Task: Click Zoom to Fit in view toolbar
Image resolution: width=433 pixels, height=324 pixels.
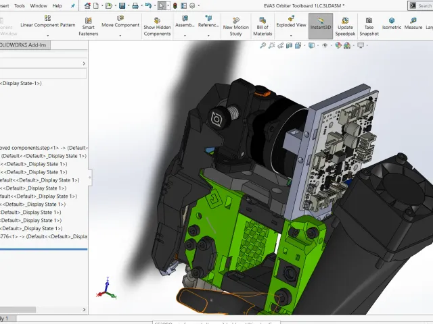Action: [x=263, y=45]
